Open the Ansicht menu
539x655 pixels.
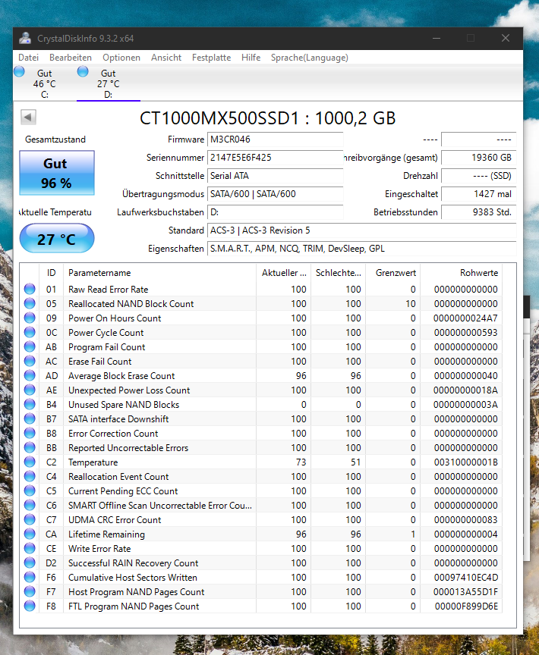pyautogui.click(x=166, y=58)
